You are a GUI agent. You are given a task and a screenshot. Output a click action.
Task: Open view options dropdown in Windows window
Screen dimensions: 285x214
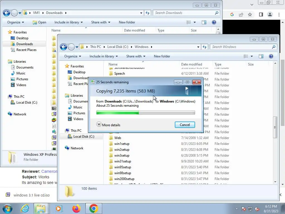252,56
